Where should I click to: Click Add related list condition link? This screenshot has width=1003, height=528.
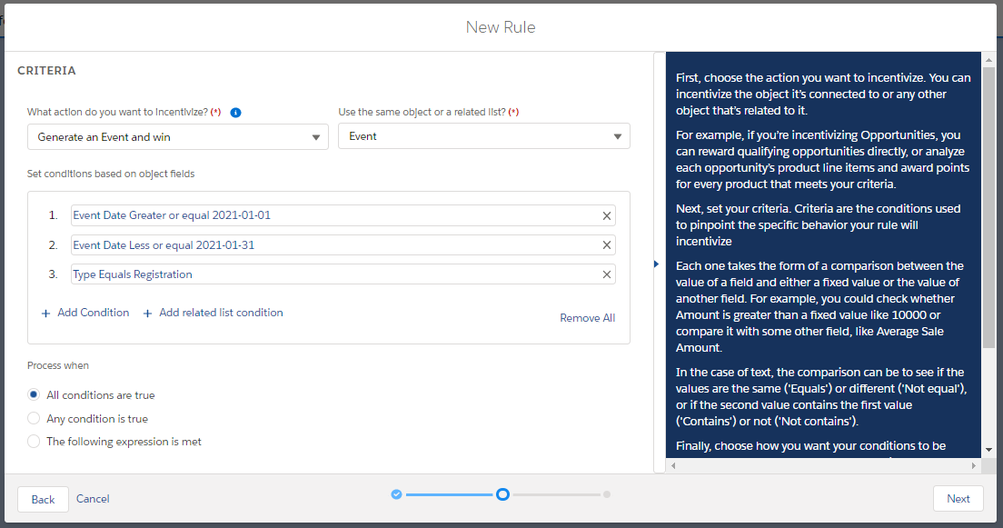pyautogui.click(x=213, y=313)
